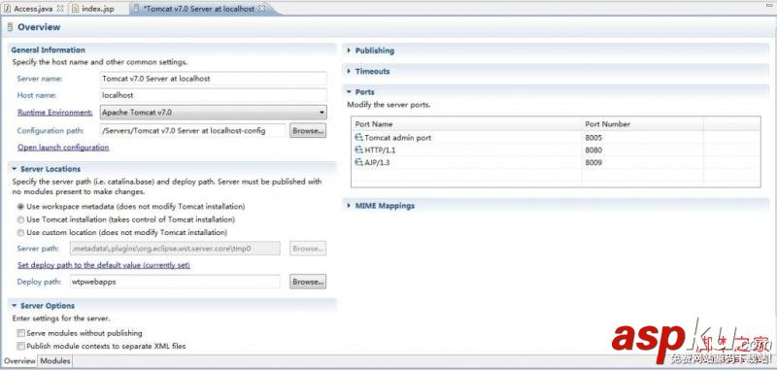Edit the Deploy path field
Image resolution: width=777 pixels, height=370 pixels.
click(x=176, y=282)
